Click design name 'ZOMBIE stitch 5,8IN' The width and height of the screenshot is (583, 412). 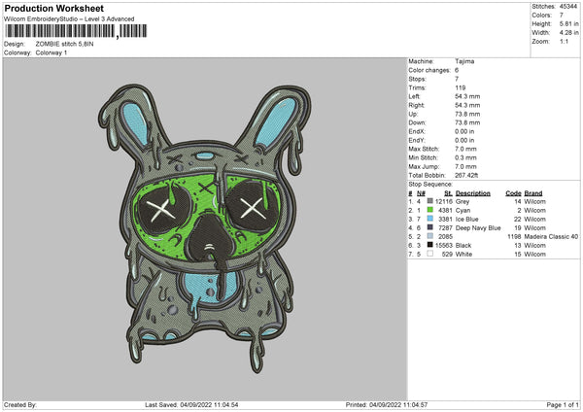(x=64, y=44)
